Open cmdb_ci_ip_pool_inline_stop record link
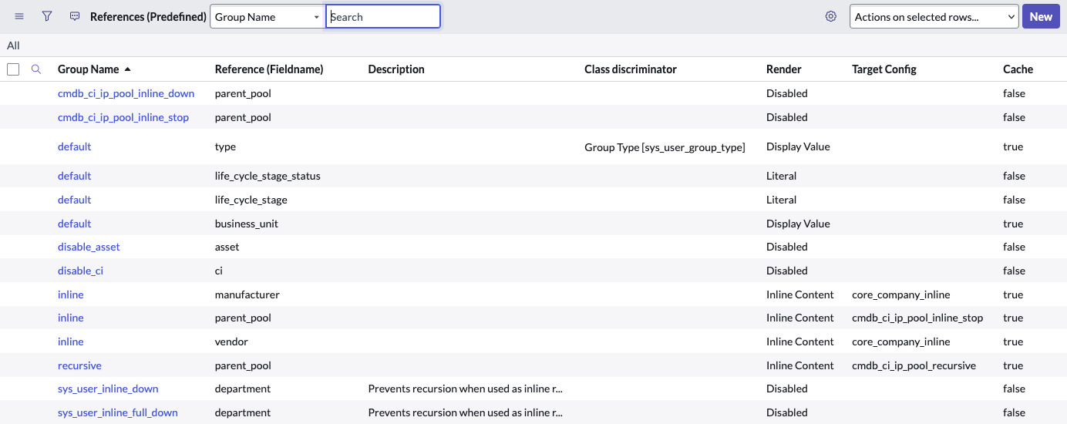This screenshot has width=1067, height=424. coord(123,117)
